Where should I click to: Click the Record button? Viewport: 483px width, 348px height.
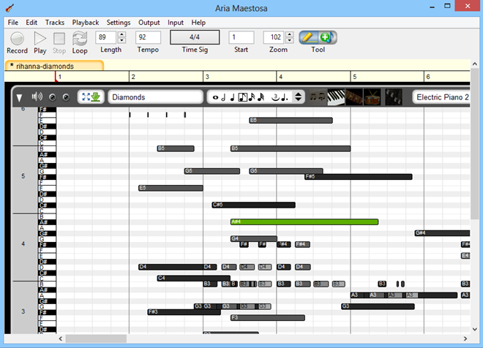pyautogui.click(x=17, y=39)
